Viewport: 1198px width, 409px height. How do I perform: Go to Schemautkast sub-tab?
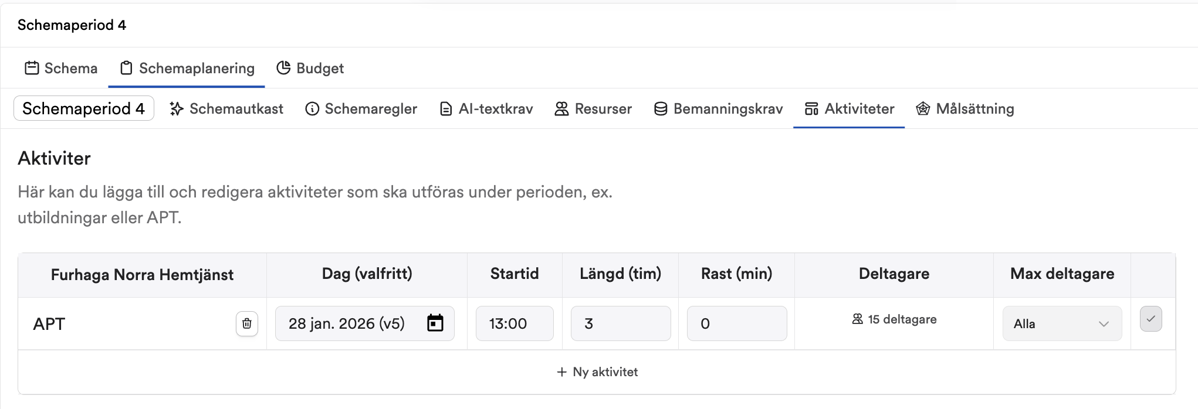(x=226, y=108)
